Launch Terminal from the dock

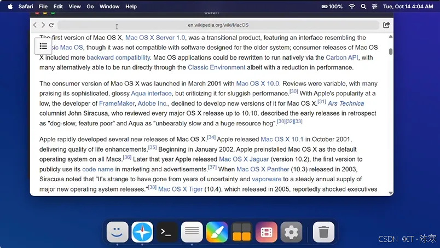167,232
